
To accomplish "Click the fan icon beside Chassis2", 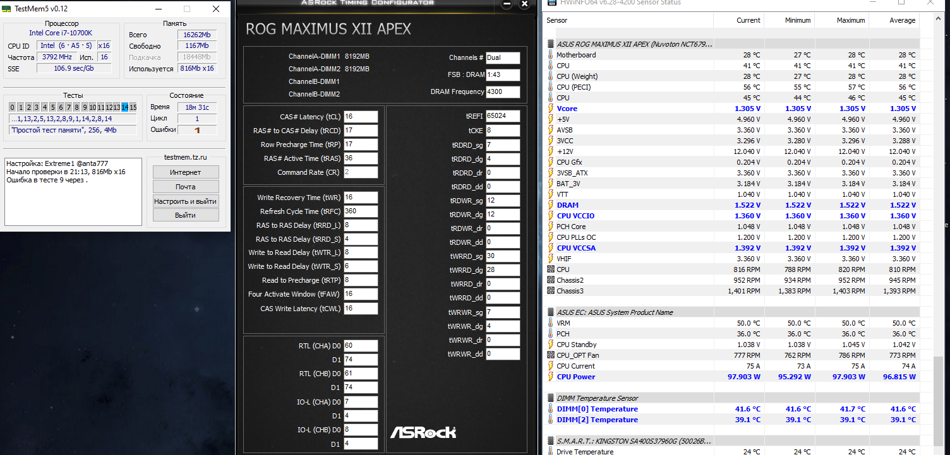I will pos(550,280).
